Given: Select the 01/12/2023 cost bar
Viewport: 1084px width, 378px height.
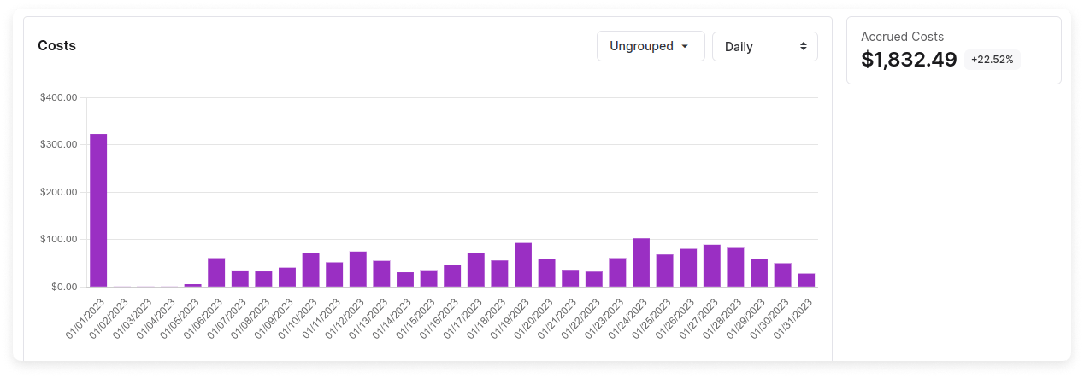Looking at the screenshot, I should click(358, 270).
